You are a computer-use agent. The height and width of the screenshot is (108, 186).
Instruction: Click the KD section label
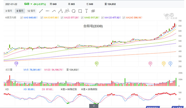(7, 89)
